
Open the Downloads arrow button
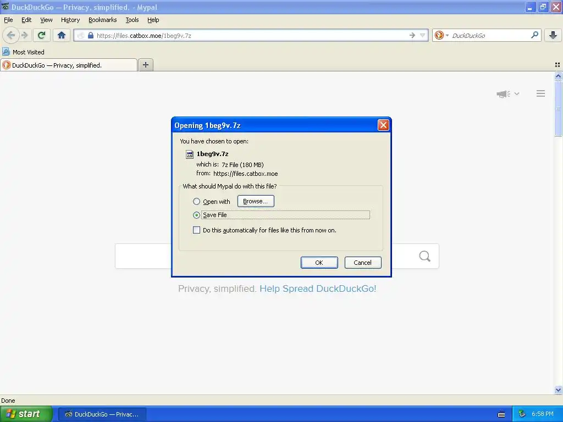click(553, 35)
